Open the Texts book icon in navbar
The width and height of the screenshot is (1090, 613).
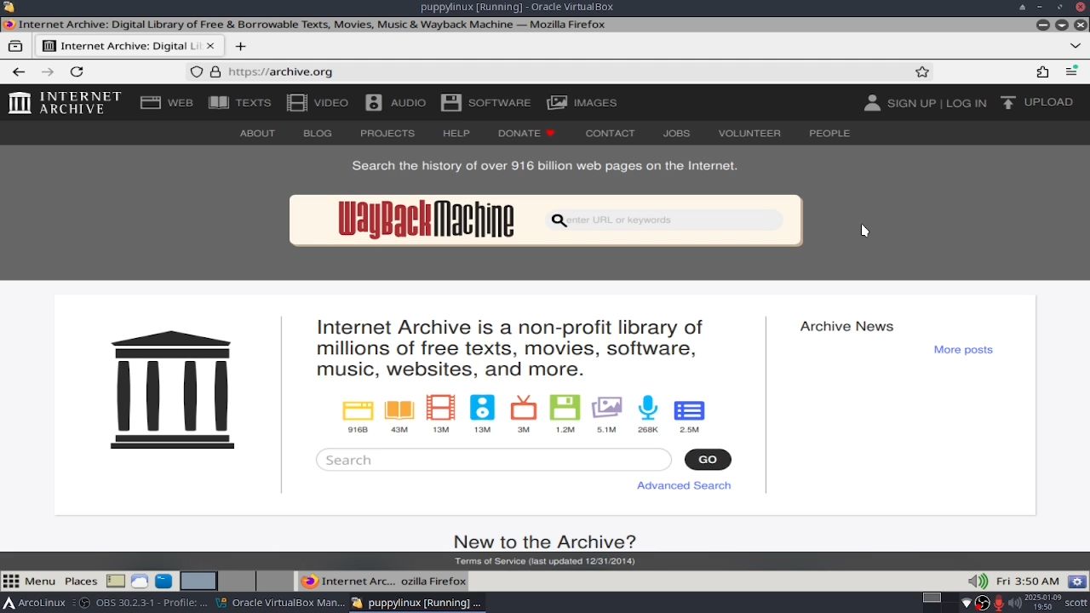coord(219,103)
